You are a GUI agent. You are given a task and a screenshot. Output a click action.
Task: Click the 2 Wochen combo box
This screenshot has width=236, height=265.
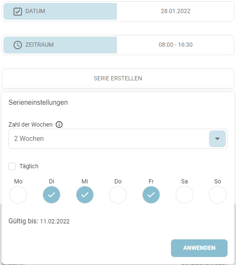click(x=118, y=139)
